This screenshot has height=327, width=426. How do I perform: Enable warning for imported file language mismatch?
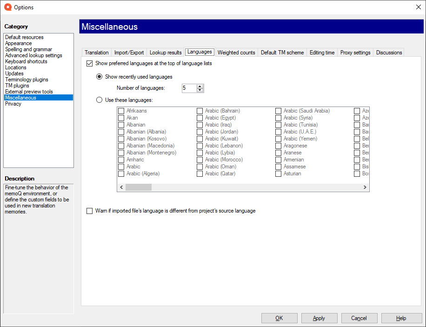tap(89, 211)
